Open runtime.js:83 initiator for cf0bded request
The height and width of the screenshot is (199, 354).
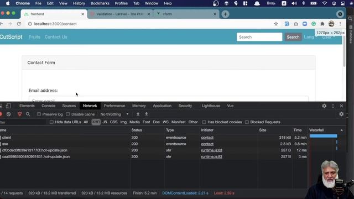[211, 150]
